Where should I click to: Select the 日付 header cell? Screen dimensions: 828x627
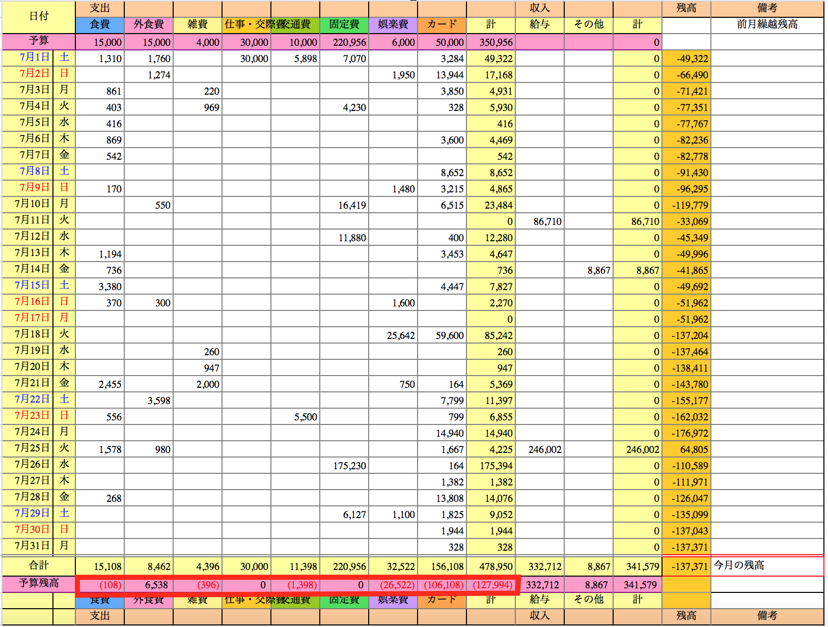click(39, 17)
